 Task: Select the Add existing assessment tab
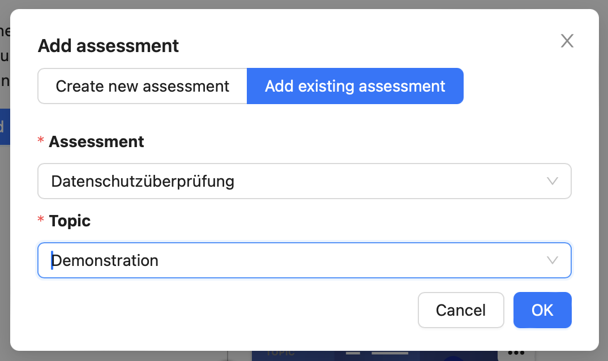pyautogui.click(x=355, y=86)
